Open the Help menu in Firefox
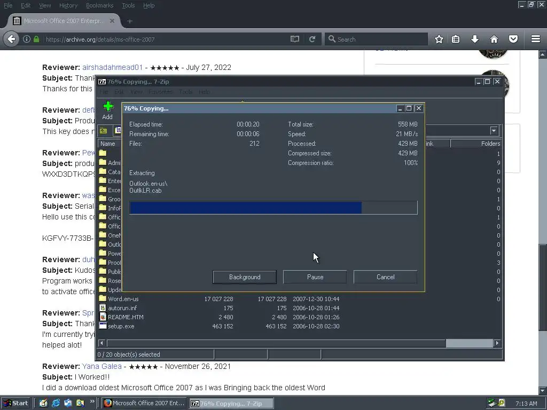The image size is (547, 410). pyautogui.click(x=149, y=5)
